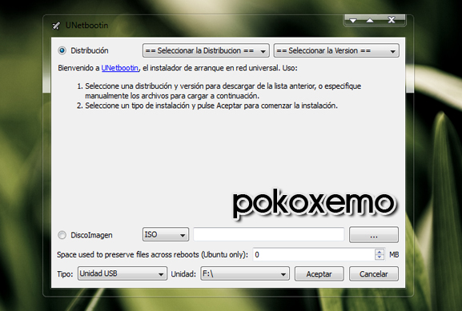
Task: Click the 'Space used to preserve files' label
Action: [x=152, y=254]
